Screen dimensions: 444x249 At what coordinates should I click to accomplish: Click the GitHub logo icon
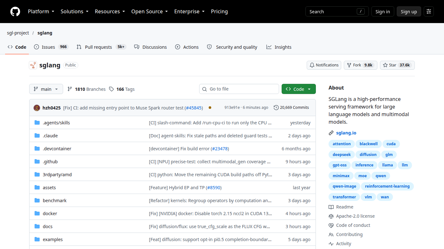pos(15,12)
